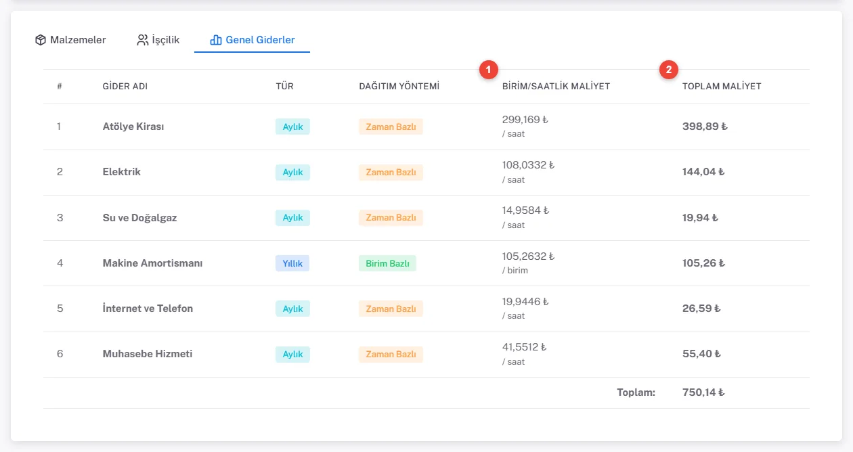Click the GİDER ADI column header
Image resolution: width=853 pixels, height=452 pixels.
125,87
